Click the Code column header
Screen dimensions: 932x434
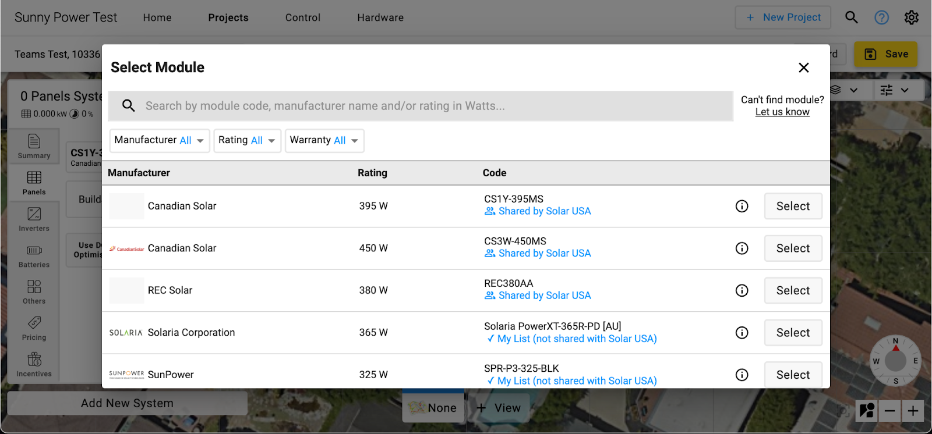[495, 173]
